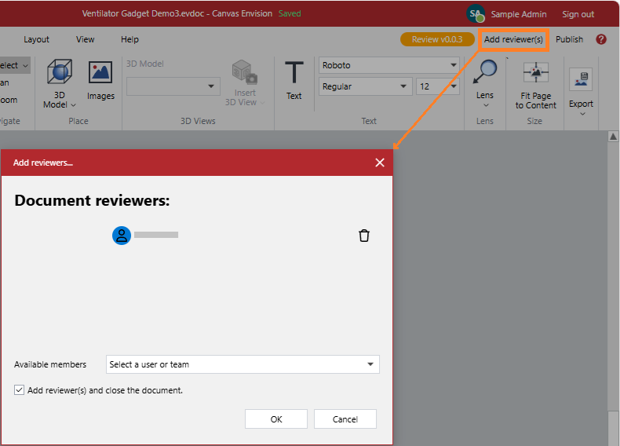Viewport: 620px width, 446px height.
Task: Expand the Select tool dropdown chevron
Action: pos(25,66)
